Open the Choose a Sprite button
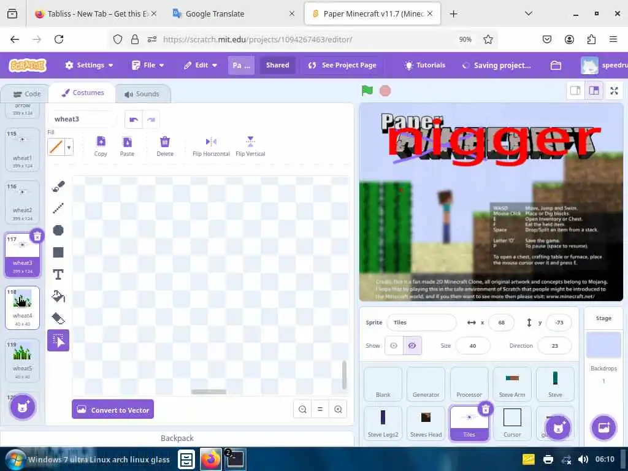Image resolution: width=628 pixels, height=471 pixels. [558, 427]
